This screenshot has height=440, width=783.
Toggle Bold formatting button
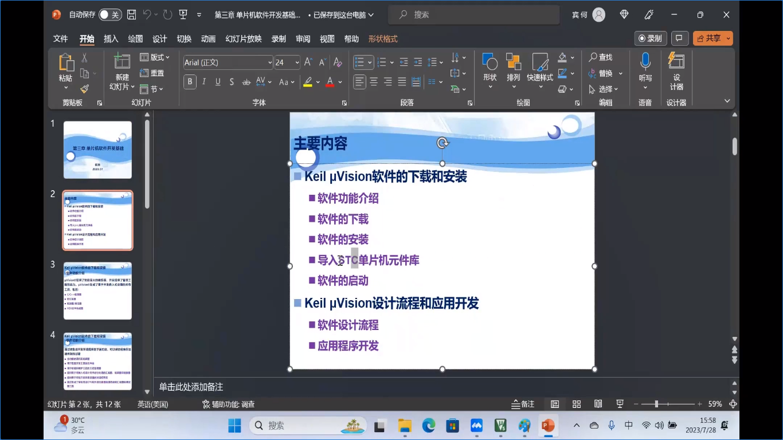[x=190, y=82]
